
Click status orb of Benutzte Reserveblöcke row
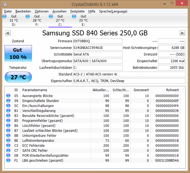pos(8,116)
